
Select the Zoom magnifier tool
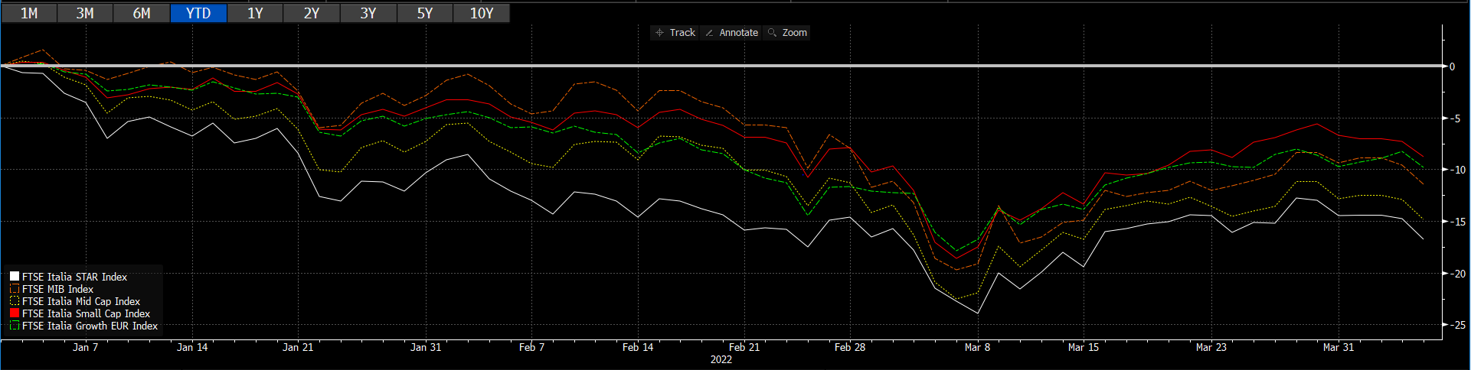click(772, 32)
